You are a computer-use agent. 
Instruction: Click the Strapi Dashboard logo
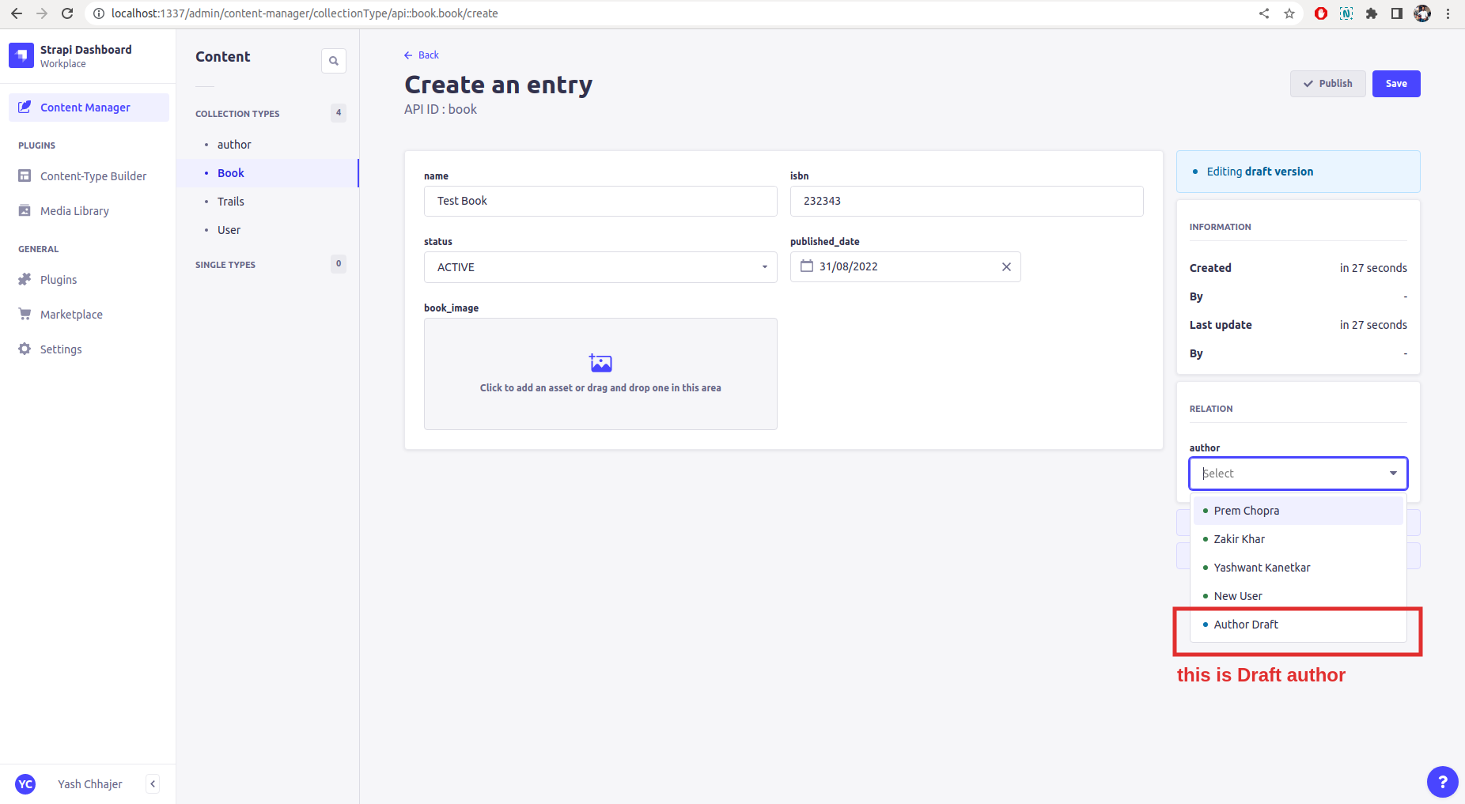21,55
